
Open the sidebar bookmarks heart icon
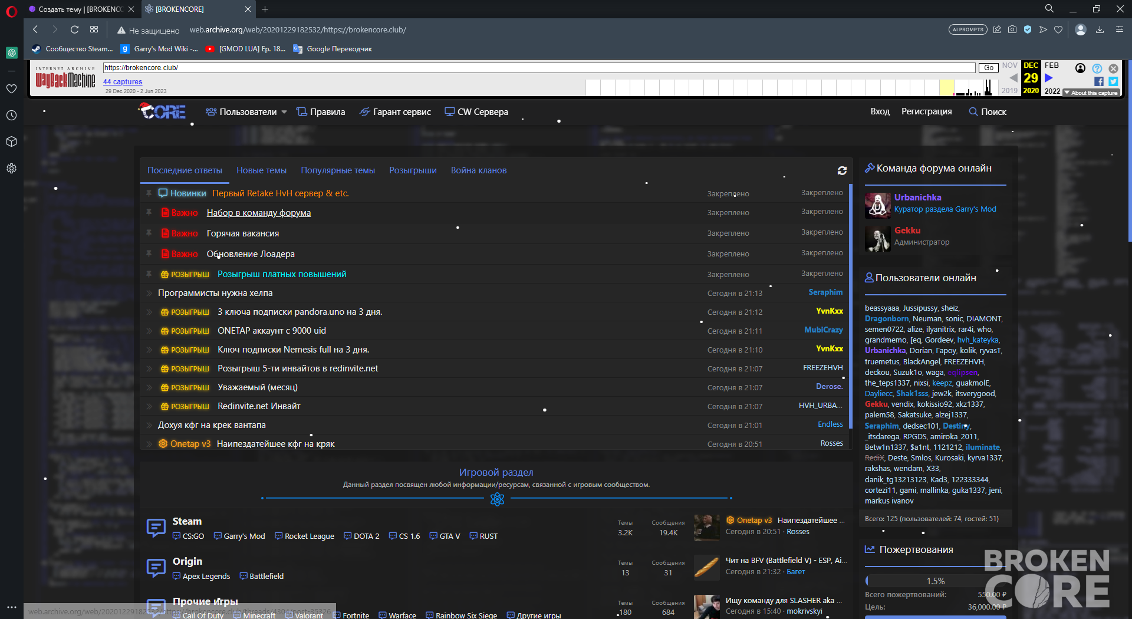[x=11, y=89]
